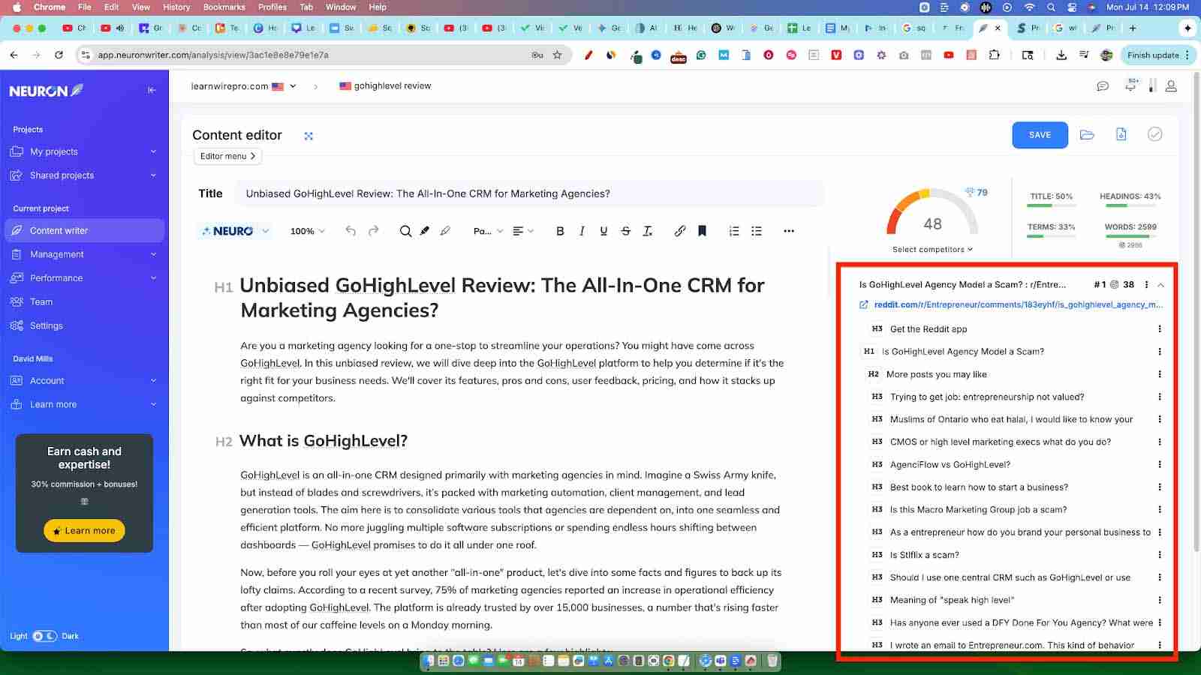The width and height of the screenshot is (1201, 675).
Task: Click the SAVE button
Action: (1040, 135)
